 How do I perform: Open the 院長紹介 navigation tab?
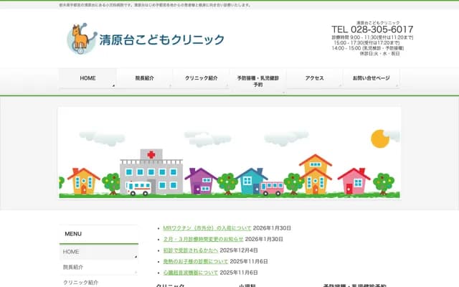click(x=144, y=78)
